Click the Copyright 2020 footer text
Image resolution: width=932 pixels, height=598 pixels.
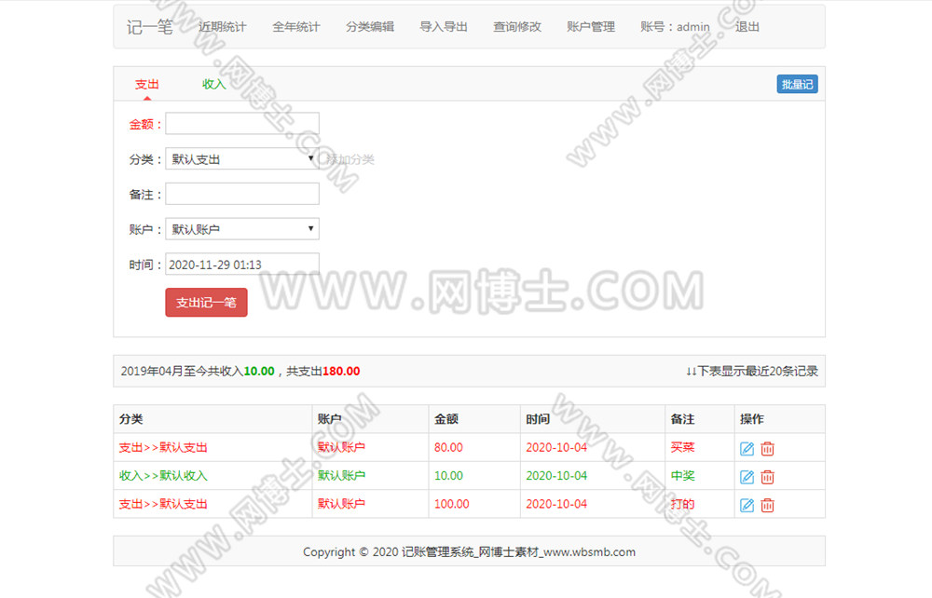(x=469, y=551)
